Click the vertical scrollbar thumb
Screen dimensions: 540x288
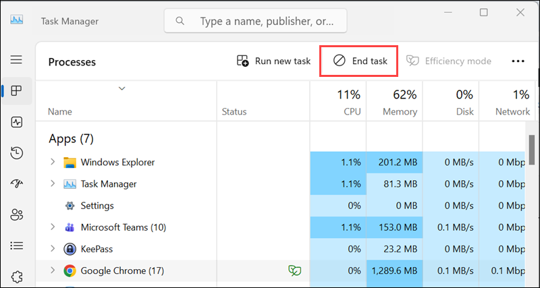click(x=532, y=150)
